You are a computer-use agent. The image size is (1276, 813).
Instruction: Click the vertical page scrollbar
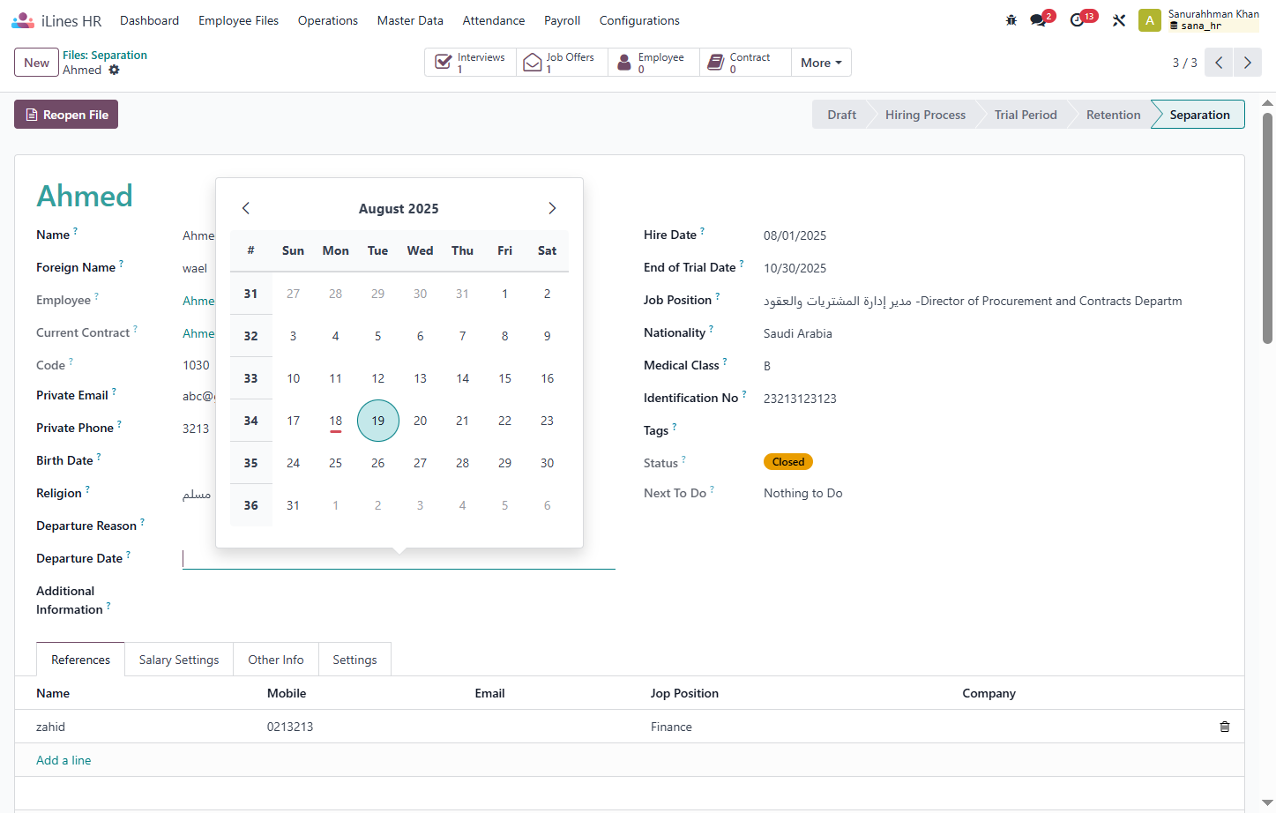1268,227
